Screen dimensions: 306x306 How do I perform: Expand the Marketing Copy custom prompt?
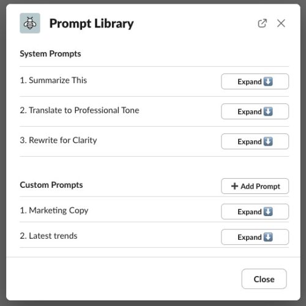tap(255, 212)
